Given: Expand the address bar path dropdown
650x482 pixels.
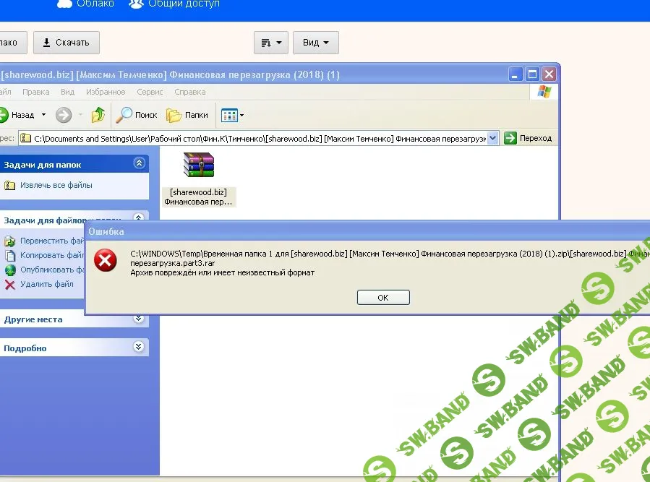Looking at the screenshot, I should pyautogui.click(x=493, y=138).
